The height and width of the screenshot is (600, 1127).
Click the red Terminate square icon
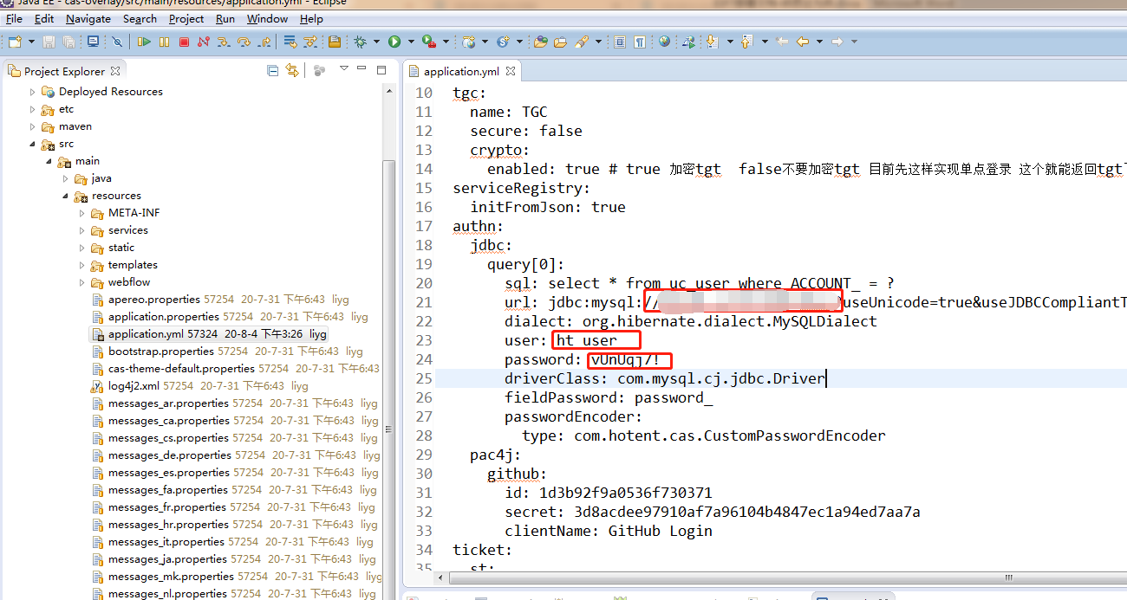184,42
